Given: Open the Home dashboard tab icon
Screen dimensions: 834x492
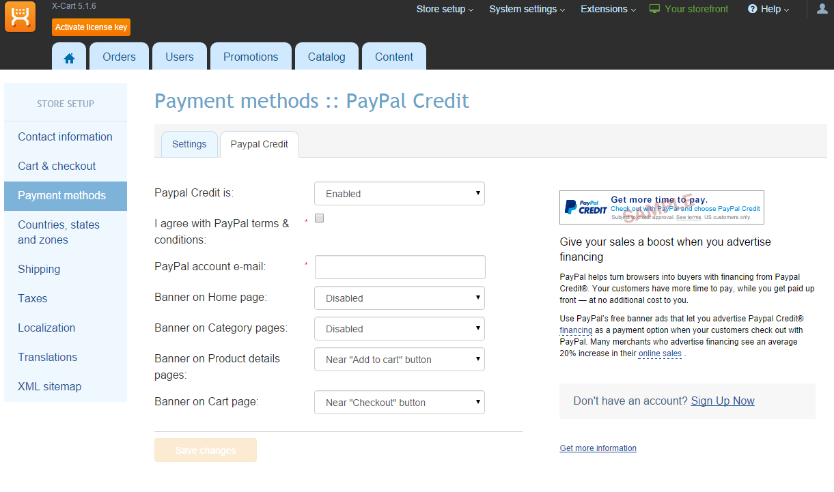Looking at the screenshot, I should [x=69, y=58].
